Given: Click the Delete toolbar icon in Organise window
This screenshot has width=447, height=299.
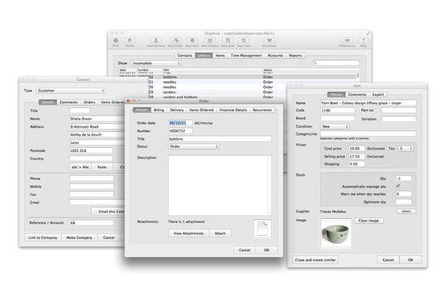Looking at the screenshot, I should [129, 42].
